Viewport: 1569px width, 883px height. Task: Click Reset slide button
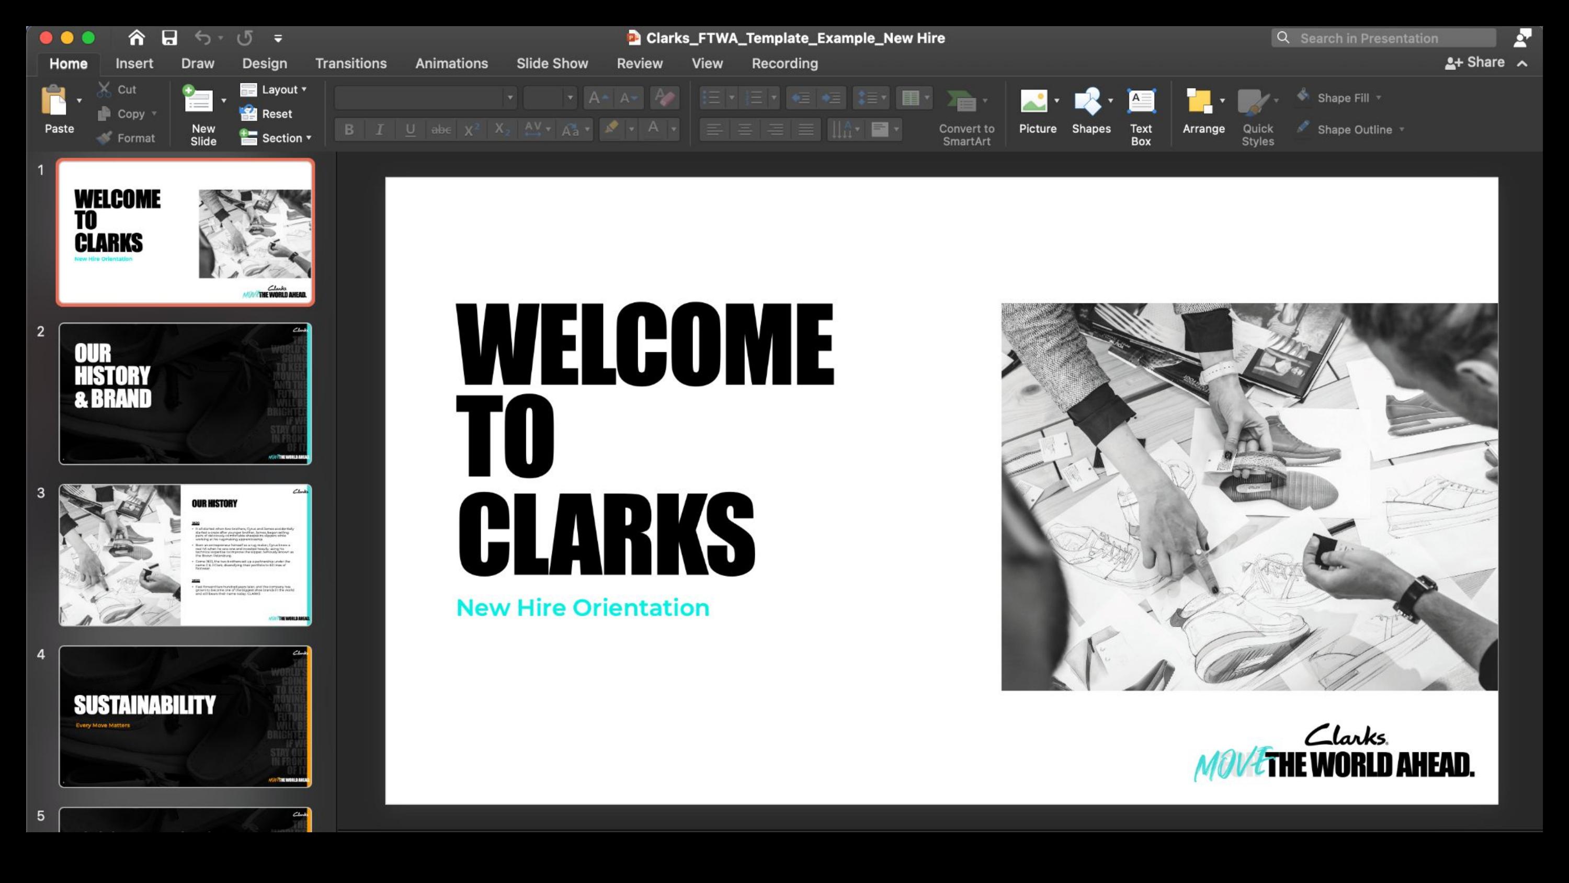tap(267, 114)
